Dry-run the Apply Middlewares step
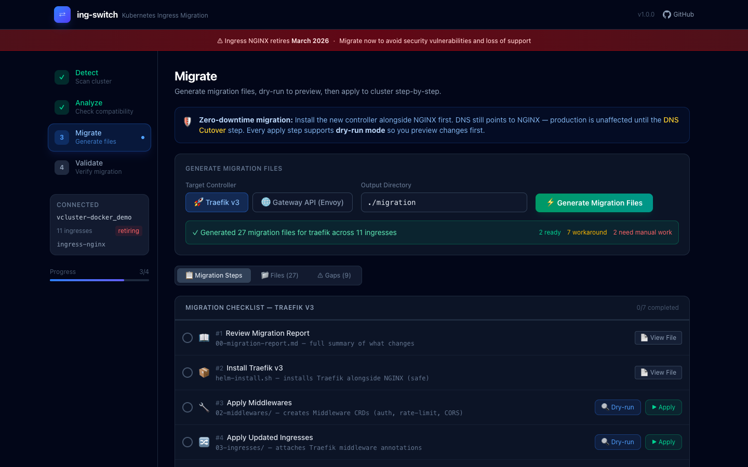This screenshot has width=748, height=467. click(618, 407)
